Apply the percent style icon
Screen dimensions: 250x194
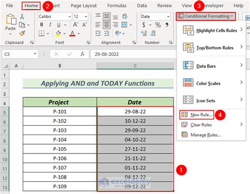[x=158, y=25]
